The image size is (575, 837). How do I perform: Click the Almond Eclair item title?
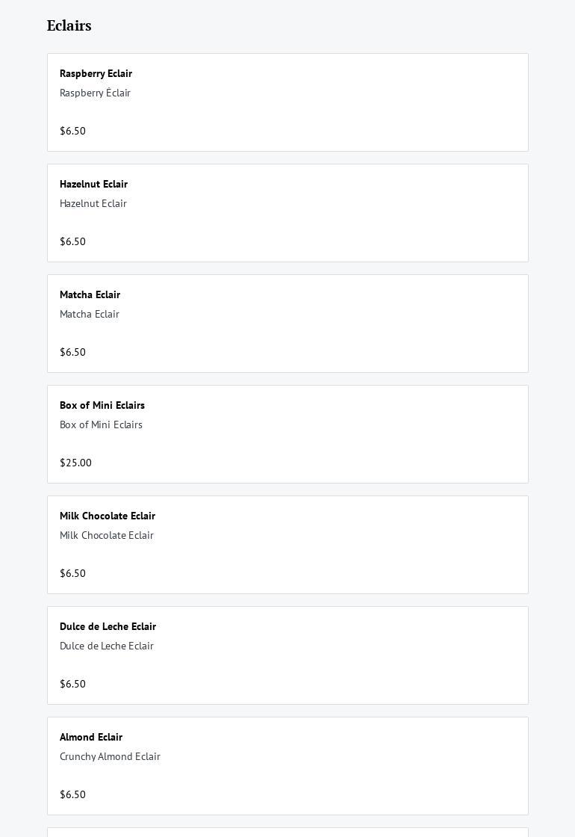91,737
